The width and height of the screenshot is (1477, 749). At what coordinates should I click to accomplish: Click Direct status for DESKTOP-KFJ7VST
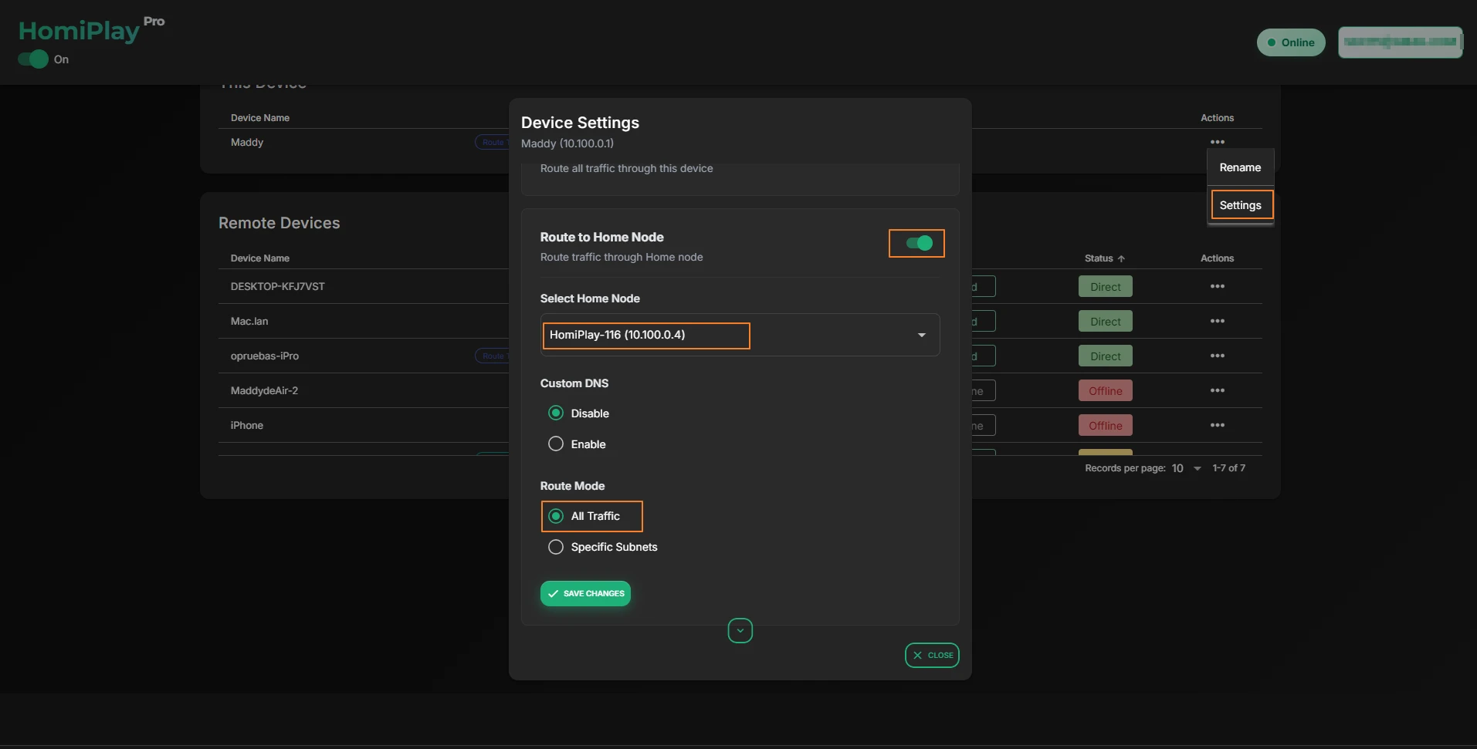(1105, 286)
